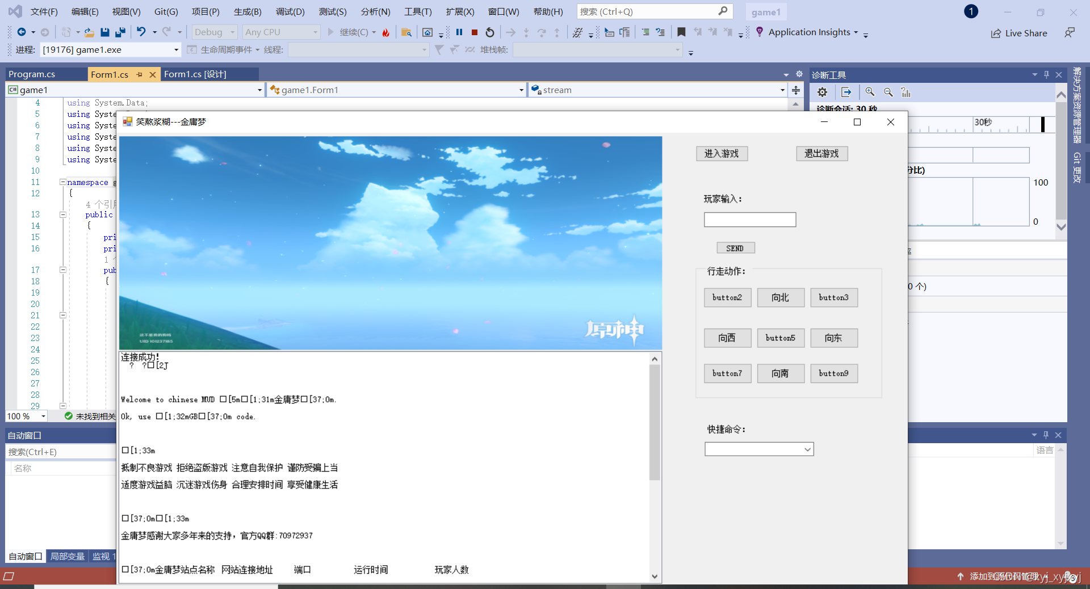This screenshot has height=589, width=1090.
Task: Click the search magnifier icon in search box
Action: pos(723,11)
